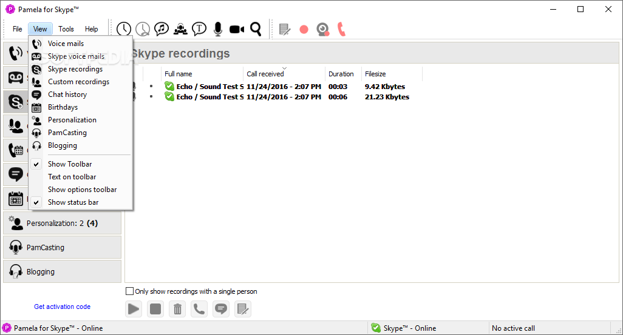Click the text bubble T toolbar icon
This screenshot has width=623, height=335.
[x=199, y=29]
